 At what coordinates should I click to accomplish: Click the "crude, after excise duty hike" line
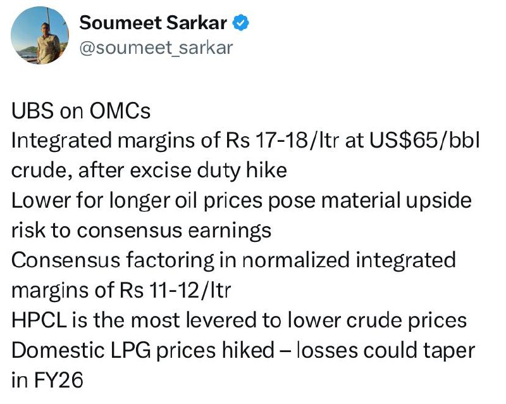149,170
